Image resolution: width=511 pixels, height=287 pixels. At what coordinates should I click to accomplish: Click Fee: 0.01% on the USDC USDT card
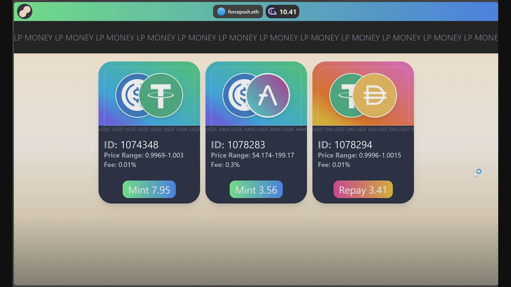click(120, 165)
